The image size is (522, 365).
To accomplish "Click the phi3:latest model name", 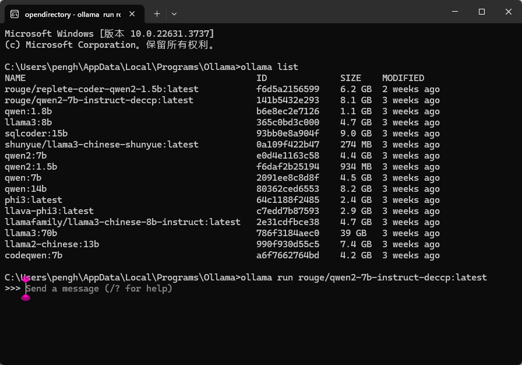I will click(33, 200).
